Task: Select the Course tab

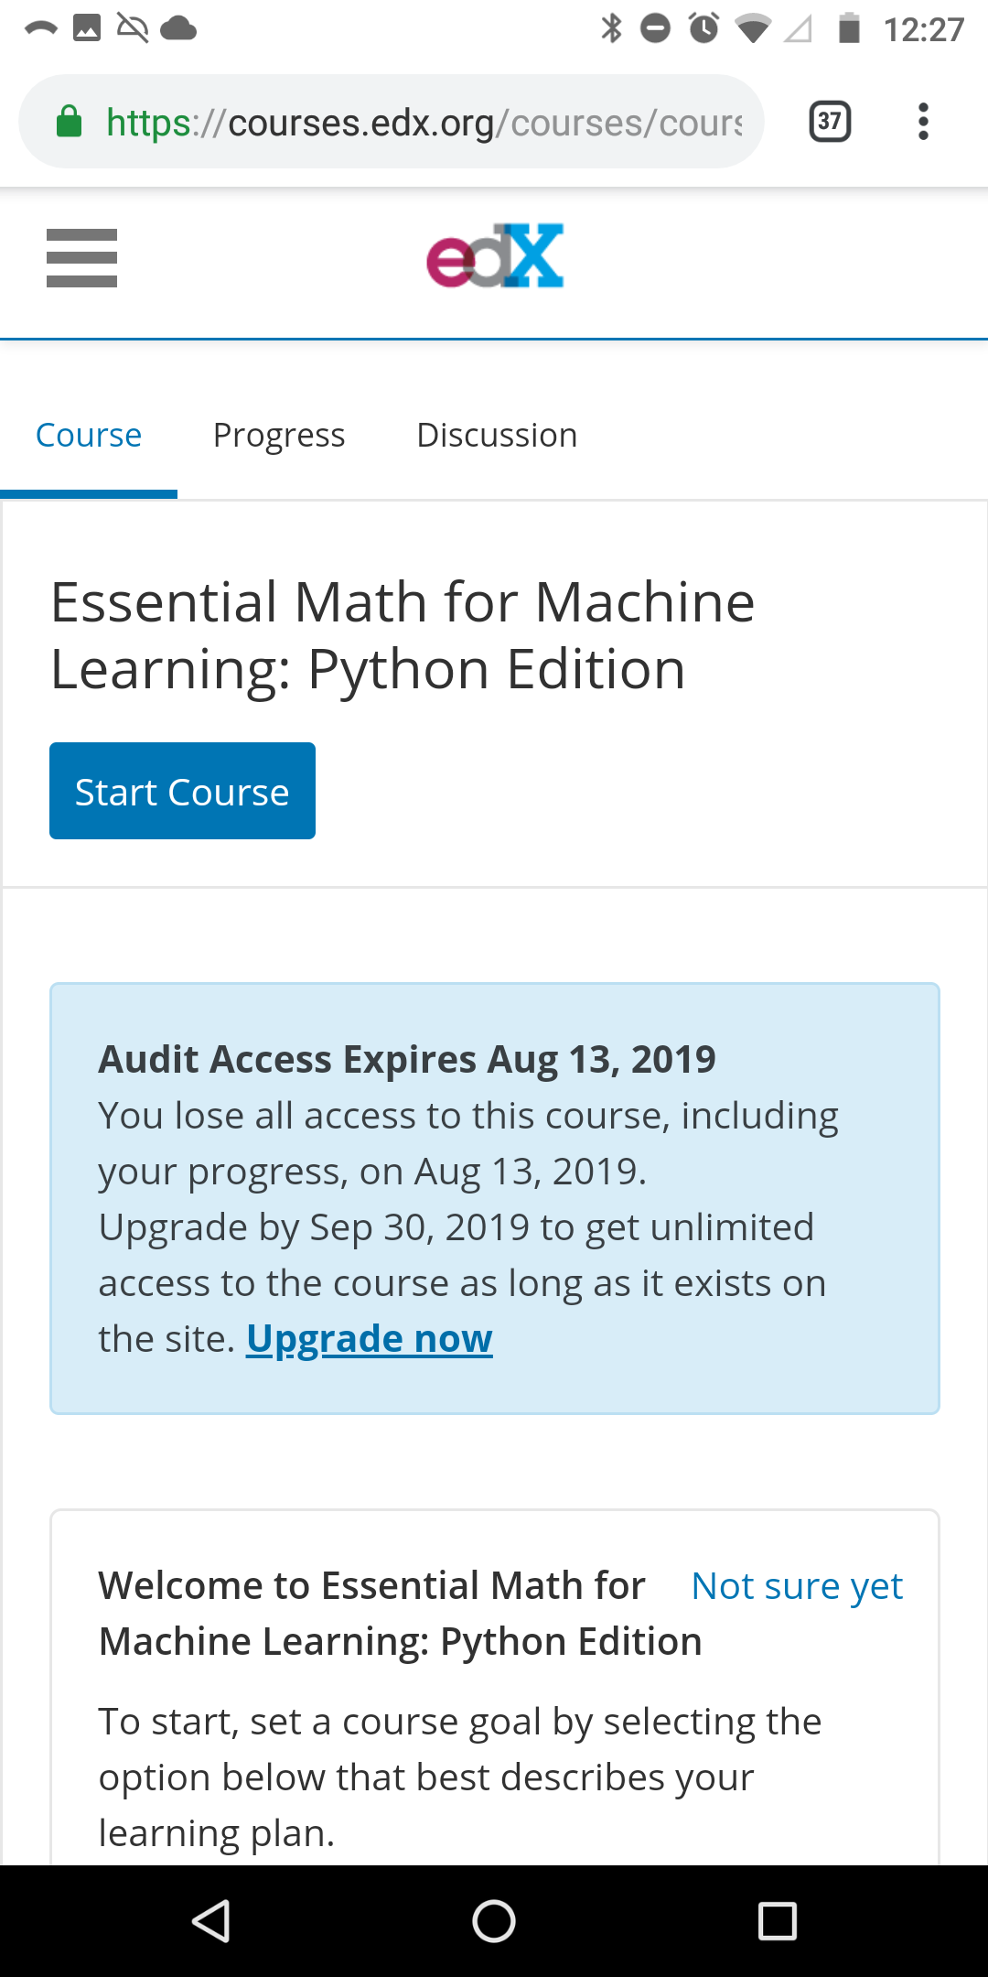Action: click(x=89, y=435)
